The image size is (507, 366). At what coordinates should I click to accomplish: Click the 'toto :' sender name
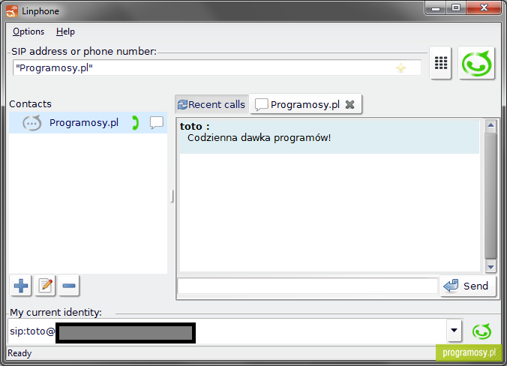195,126
